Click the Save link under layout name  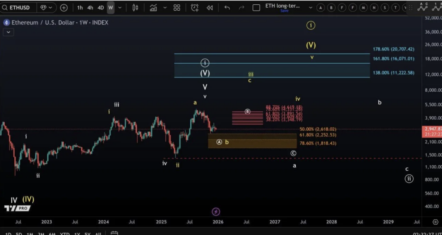point(284,11)
